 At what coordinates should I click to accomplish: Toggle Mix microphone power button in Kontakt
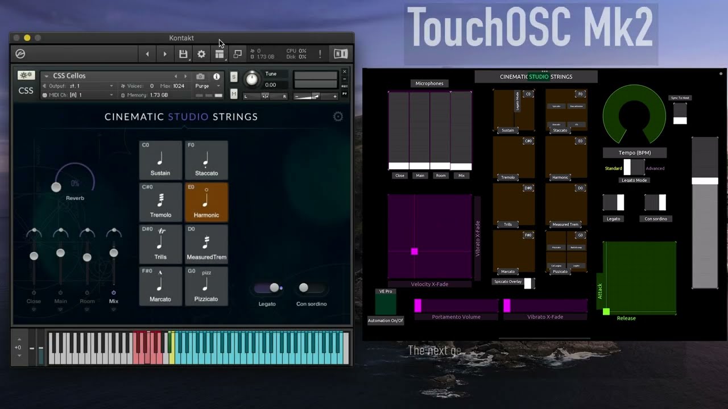coord(114,293)
